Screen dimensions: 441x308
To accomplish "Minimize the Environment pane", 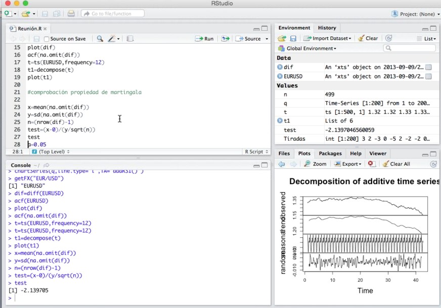I will [425, 29].
